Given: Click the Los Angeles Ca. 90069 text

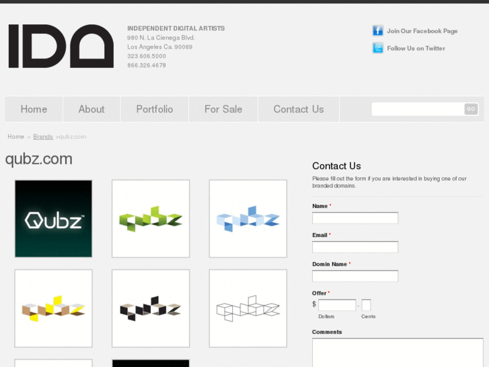Looking at the screenshot, I should pos(159,47).
